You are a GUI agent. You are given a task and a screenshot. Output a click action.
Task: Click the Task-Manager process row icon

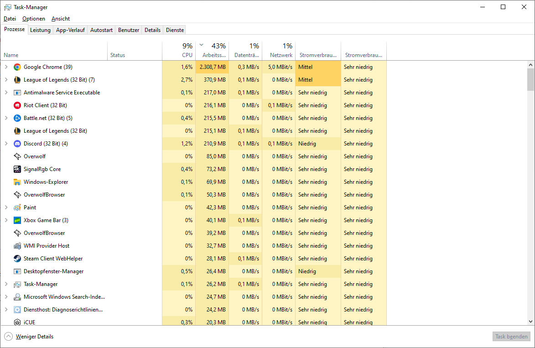pos(17,284)
